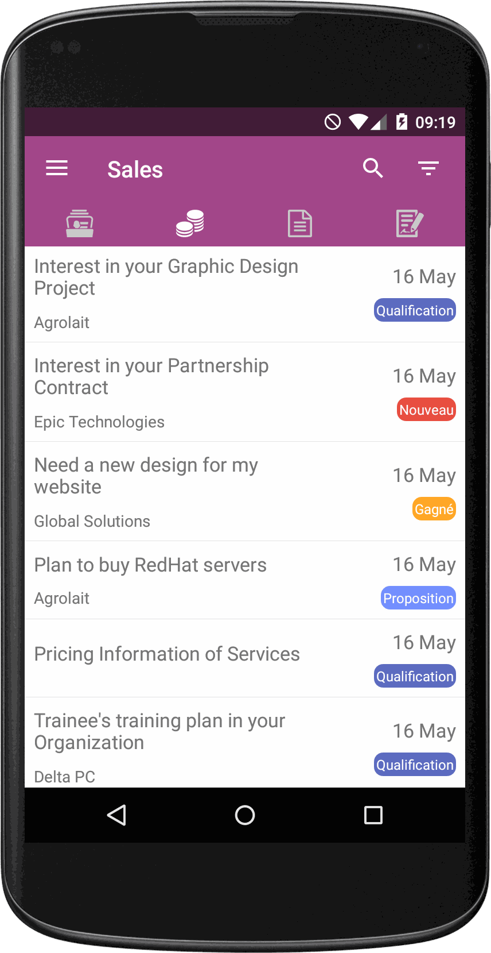Viewport: 491px width, 953px height.
Task: Click the Wi-Fi status bar icon
Action: (358, 122)
